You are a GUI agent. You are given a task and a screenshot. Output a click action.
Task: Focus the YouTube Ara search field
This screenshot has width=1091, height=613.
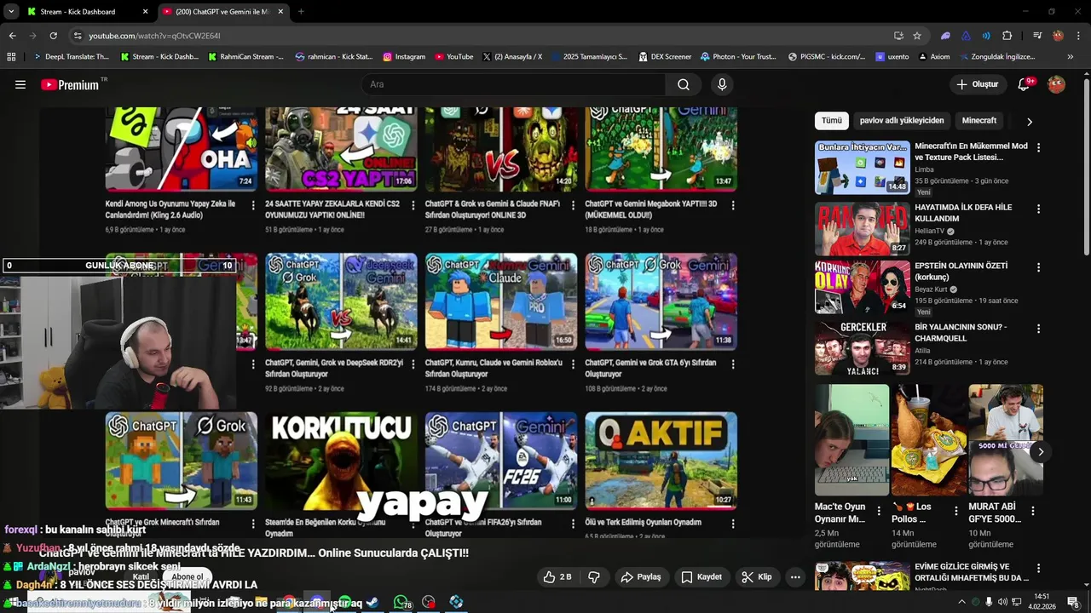click(514, 84)
